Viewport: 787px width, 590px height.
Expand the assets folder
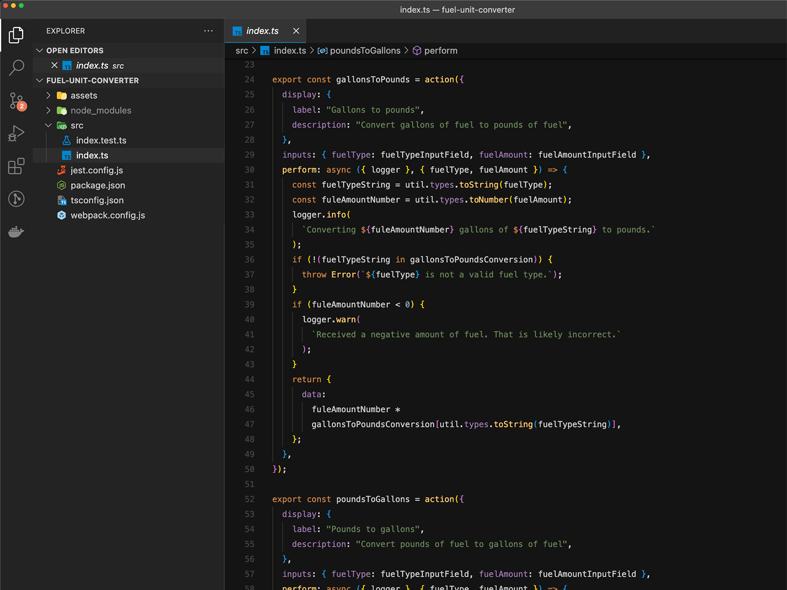[49, 95]
